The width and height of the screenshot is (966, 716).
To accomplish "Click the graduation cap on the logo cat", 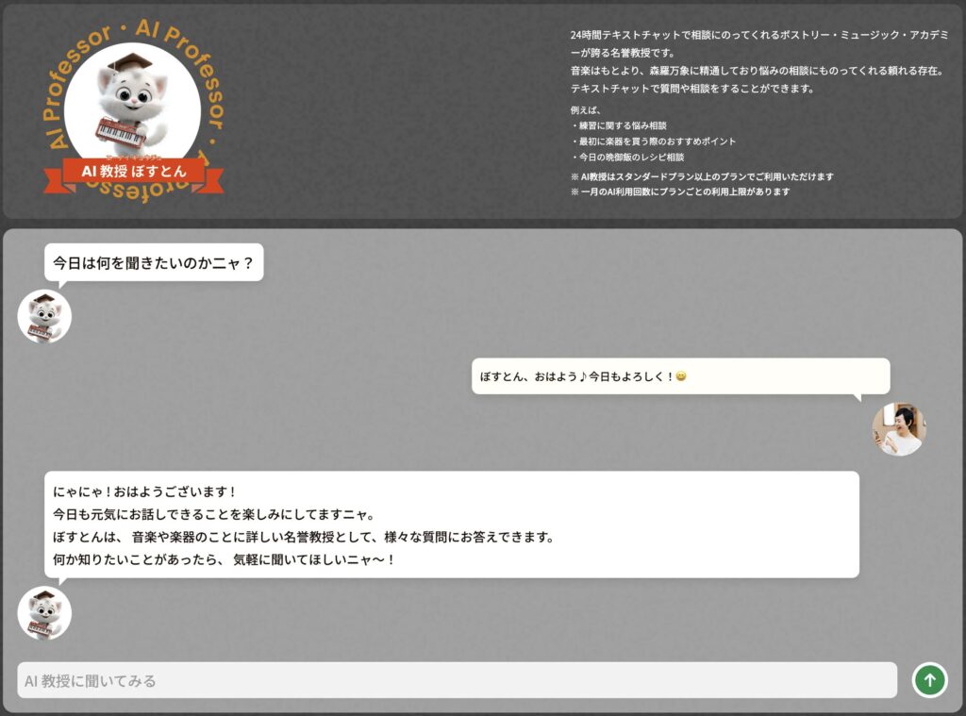I will 128,61.
